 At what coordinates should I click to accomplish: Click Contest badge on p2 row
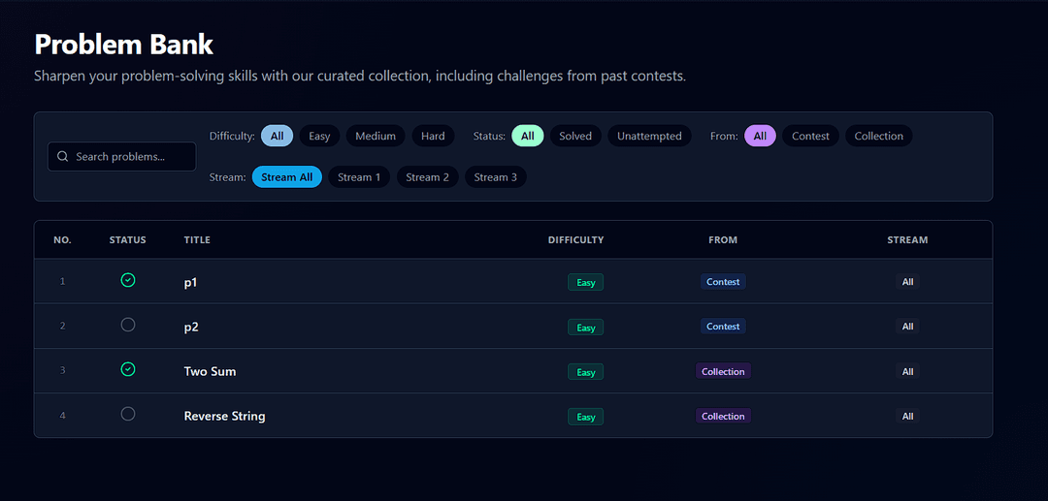[723, 327]
